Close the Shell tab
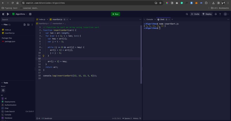 (169, 19)
